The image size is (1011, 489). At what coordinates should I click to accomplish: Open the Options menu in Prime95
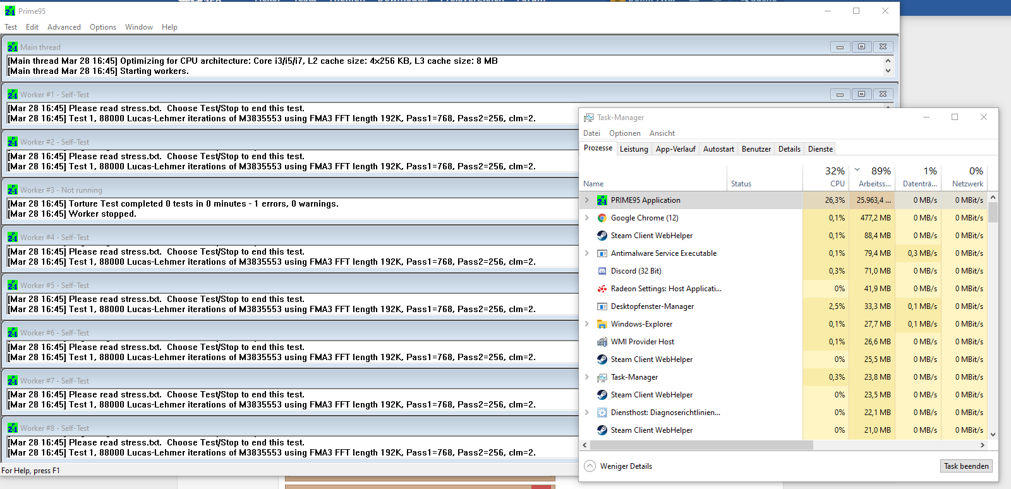(103, 27)
